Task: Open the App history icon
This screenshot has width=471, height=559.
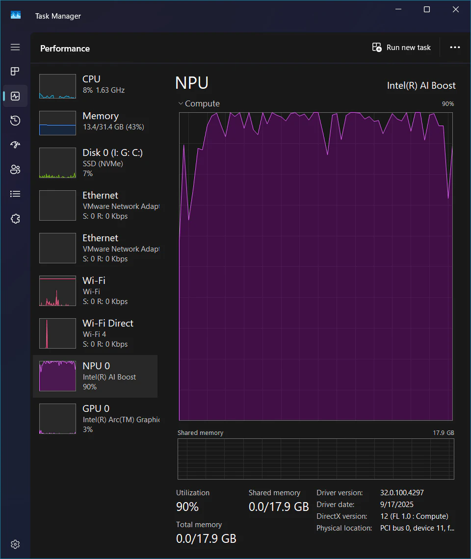Action: 15,121
